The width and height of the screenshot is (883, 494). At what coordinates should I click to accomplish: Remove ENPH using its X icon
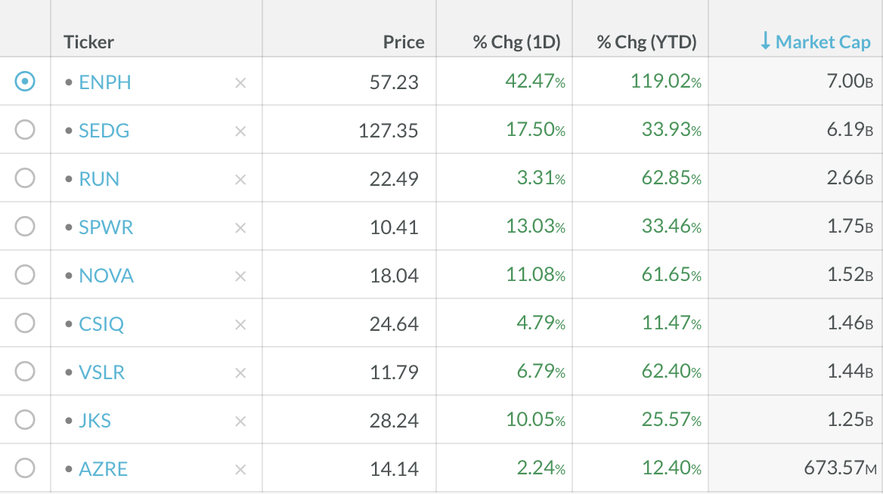point(240,83)
